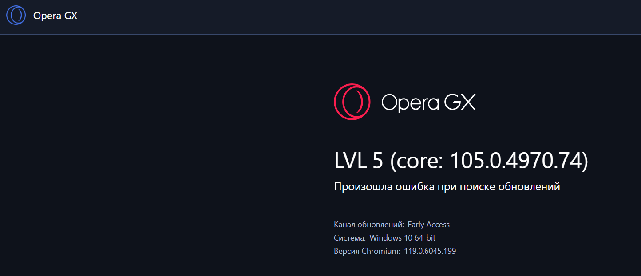Click the closing parenthesis after the core version
641x276 pixels.
pyautogui.click(x=585, y=161)
